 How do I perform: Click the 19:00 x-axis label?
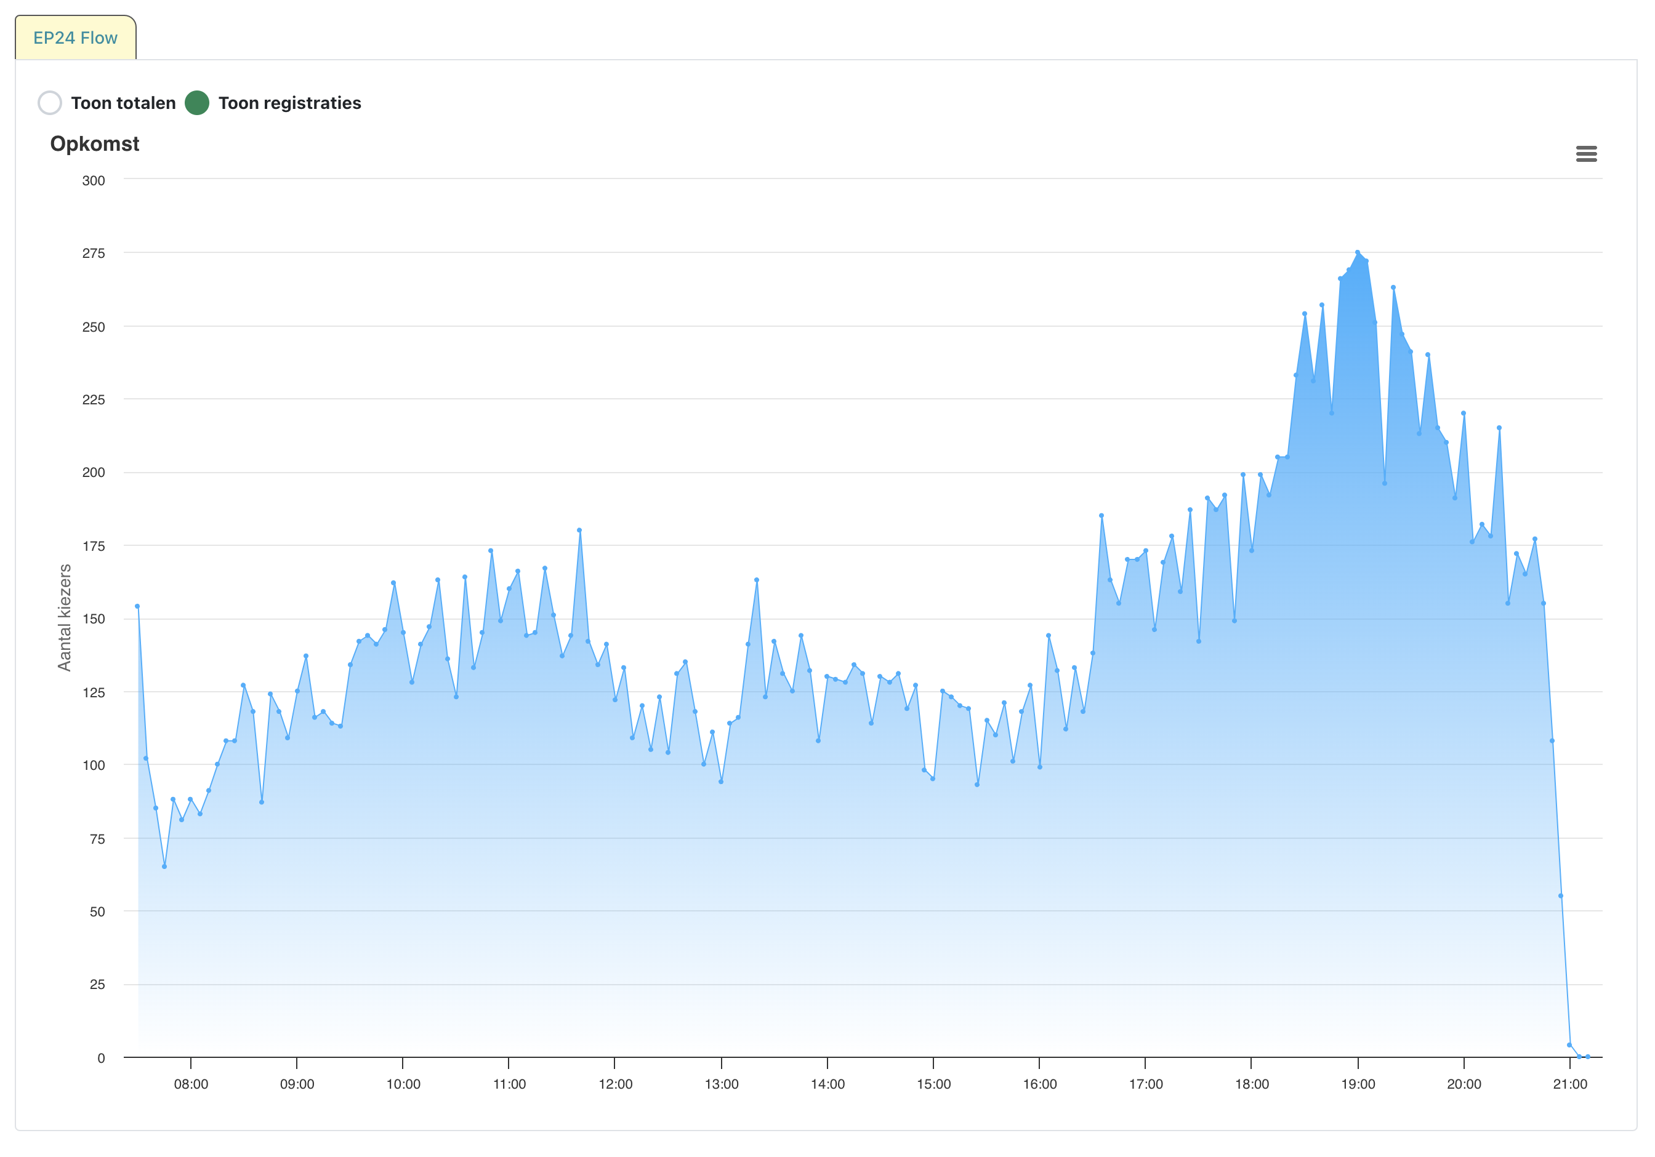[x=1358, y=1084]
